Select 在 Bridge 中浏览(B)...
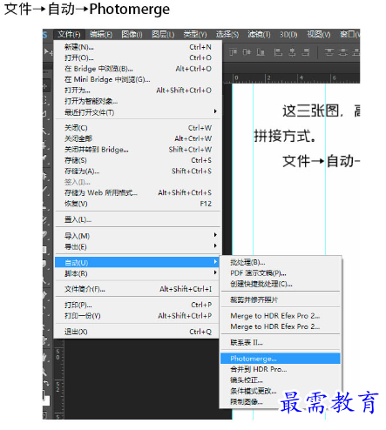Image resolution: width=386 pixels, height=430 pixels. click(x=137, y=69)
